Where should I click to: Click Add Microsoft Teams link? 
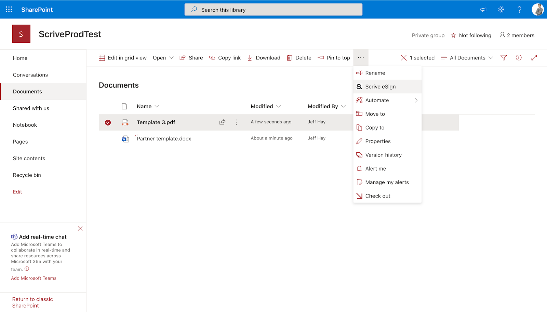point(34,278)
